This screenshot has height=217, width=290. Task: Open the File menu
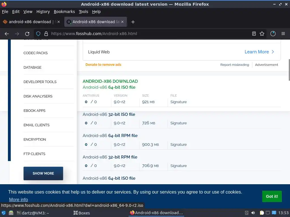(x=5, y=12)
